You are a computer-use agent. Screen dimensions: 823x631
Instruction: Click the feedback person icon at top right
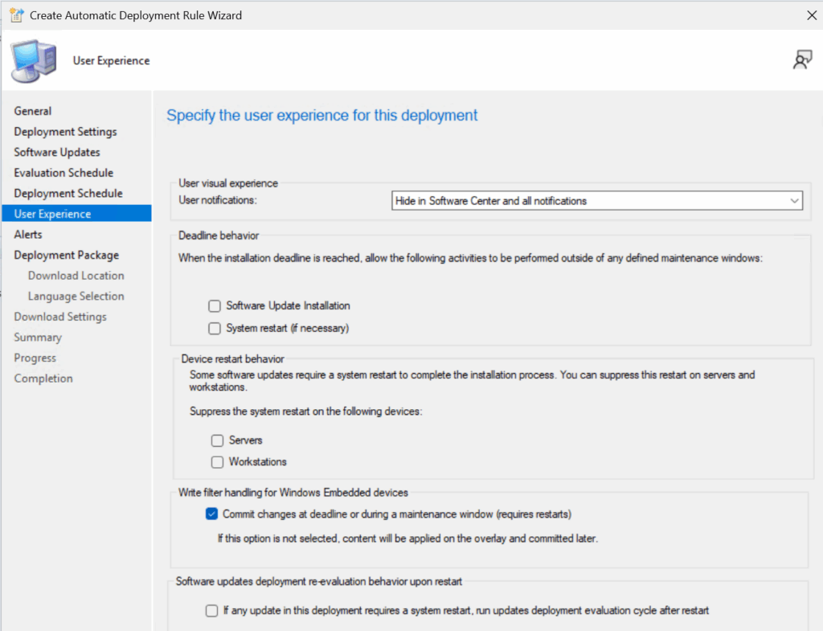[x=801, y=60]
